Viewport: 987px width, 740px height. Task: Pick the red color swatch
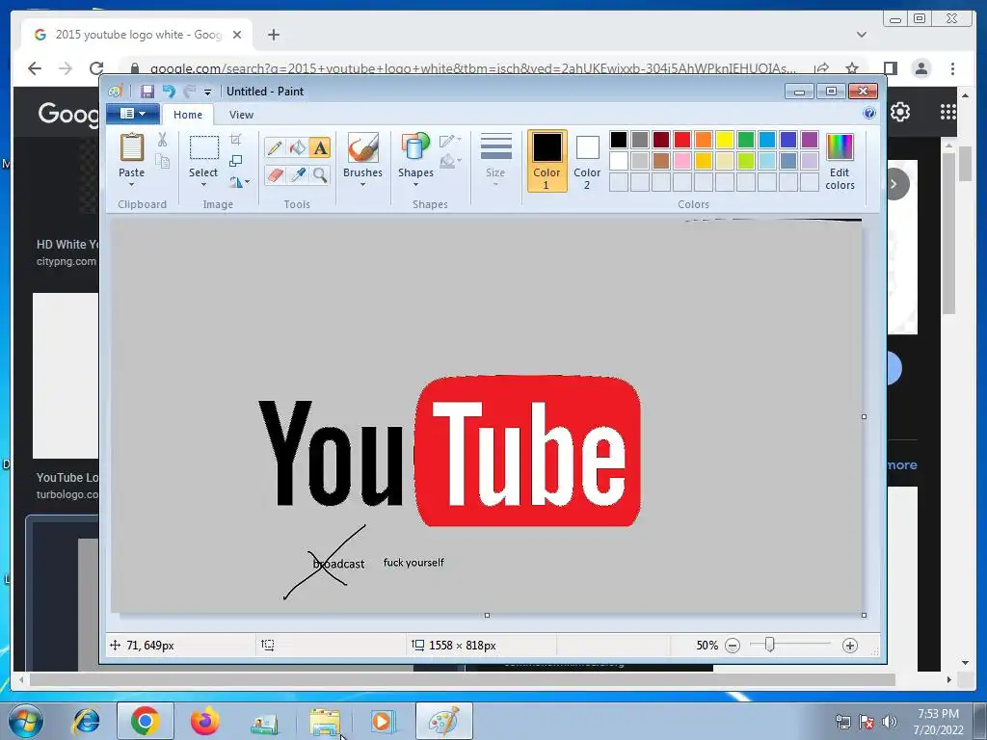[x=682, y=140]
